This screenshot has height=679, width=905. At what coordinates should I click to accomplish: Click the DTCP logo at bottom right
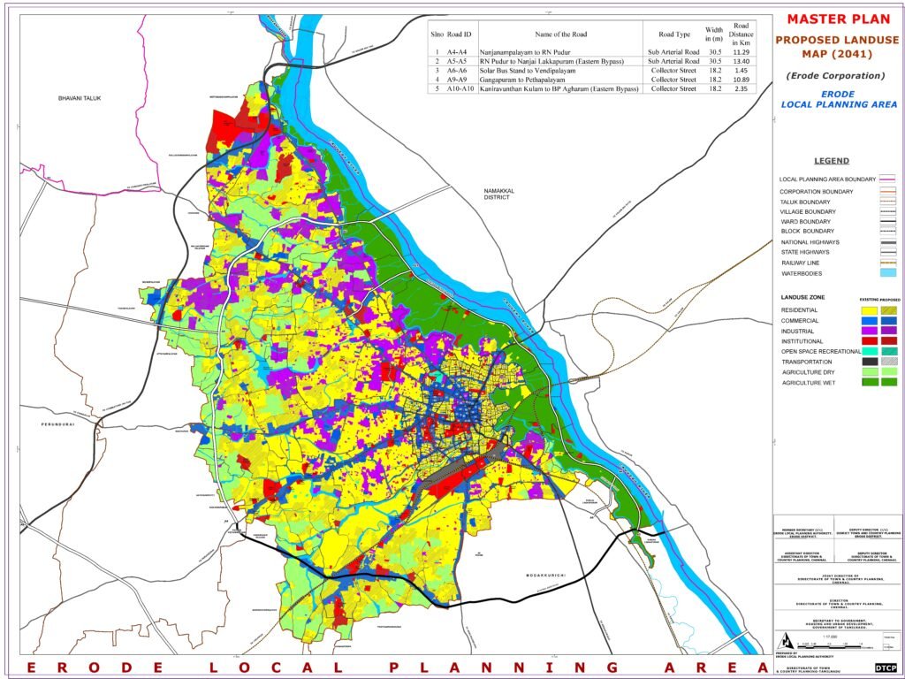886,668
